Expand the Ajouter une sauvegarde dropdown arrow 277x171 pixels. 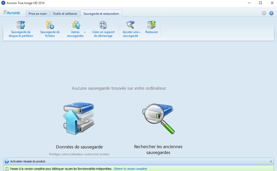point(140,32)
